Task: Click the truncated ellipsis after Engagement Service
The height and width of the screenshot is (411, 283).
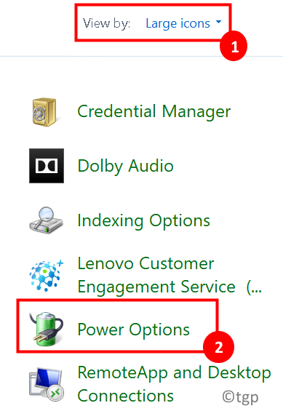Action: pos(254,287)
